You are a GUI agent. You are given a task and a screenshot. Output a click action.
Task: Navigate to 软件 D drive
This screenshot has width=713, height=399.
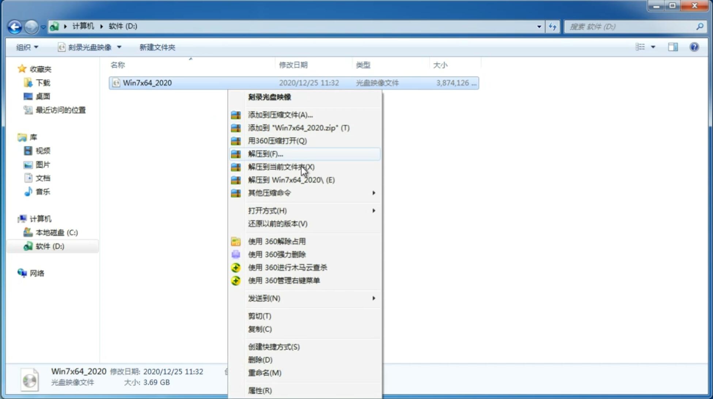click(49, 246)
